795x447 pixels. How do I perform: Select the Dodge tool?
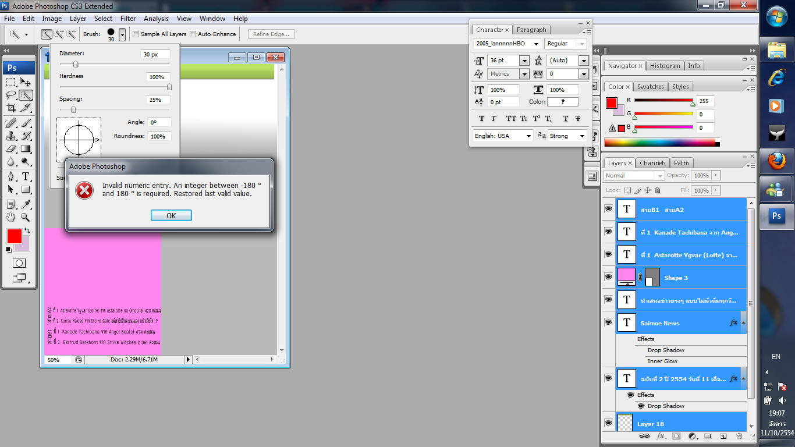[x=26, y=161]
